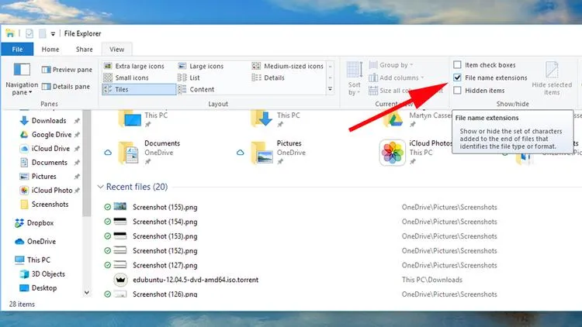Open Desktop in navigation pane
The width and height of the screenshot is (582, 327).
click(x=43, y=288)
